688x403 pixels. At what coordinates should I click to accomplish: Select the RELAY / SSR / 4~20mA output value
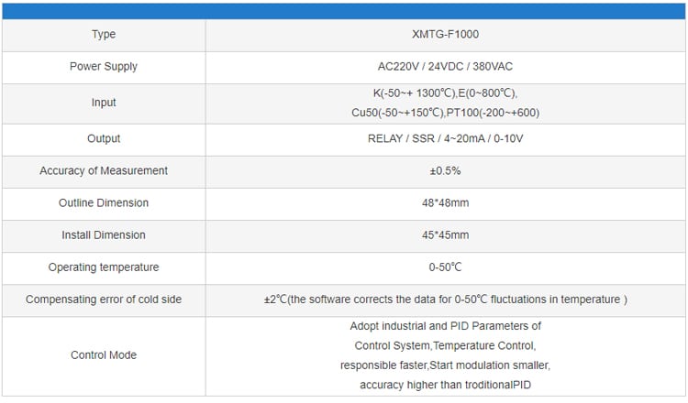point(445,138)
